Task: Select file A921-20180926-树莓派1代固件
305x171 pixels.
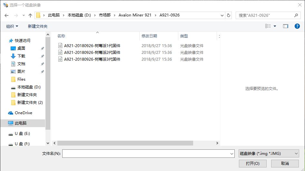Action: tap(92, 46)
